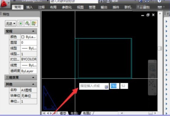Select the 布局2 layout tab

pyautogui.click(x=87, y=113)
